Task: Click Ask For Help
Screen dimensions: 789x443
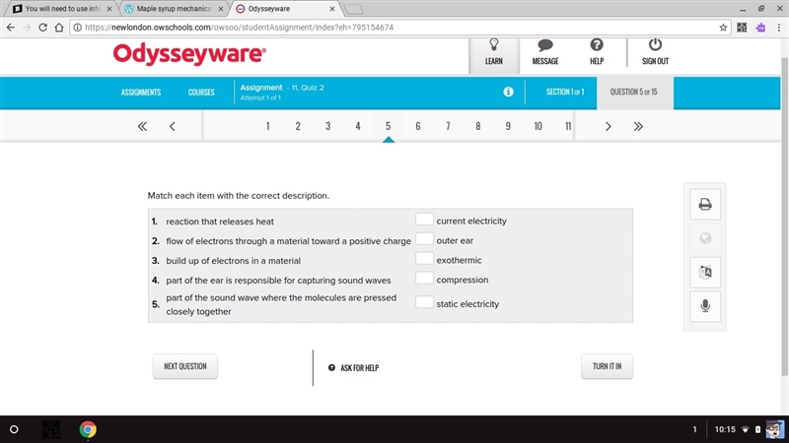Action: pyautogui.click(x=353, y=367)
